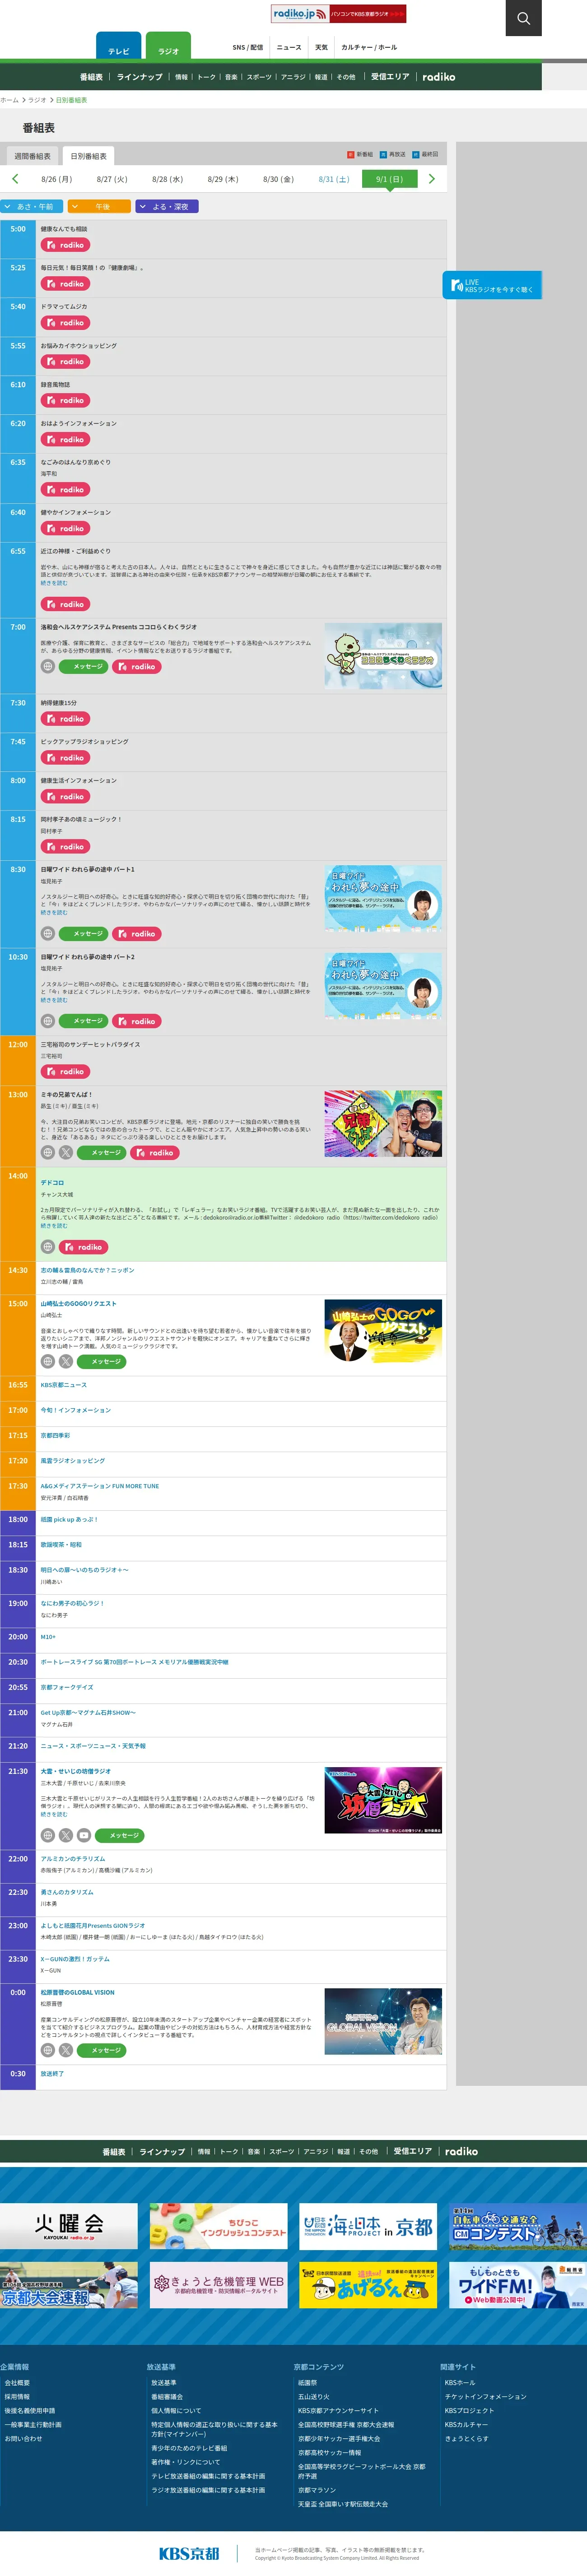Open ラインナップ in the green navigation bar
The image size is (587, 2576).
pos(139,77)
